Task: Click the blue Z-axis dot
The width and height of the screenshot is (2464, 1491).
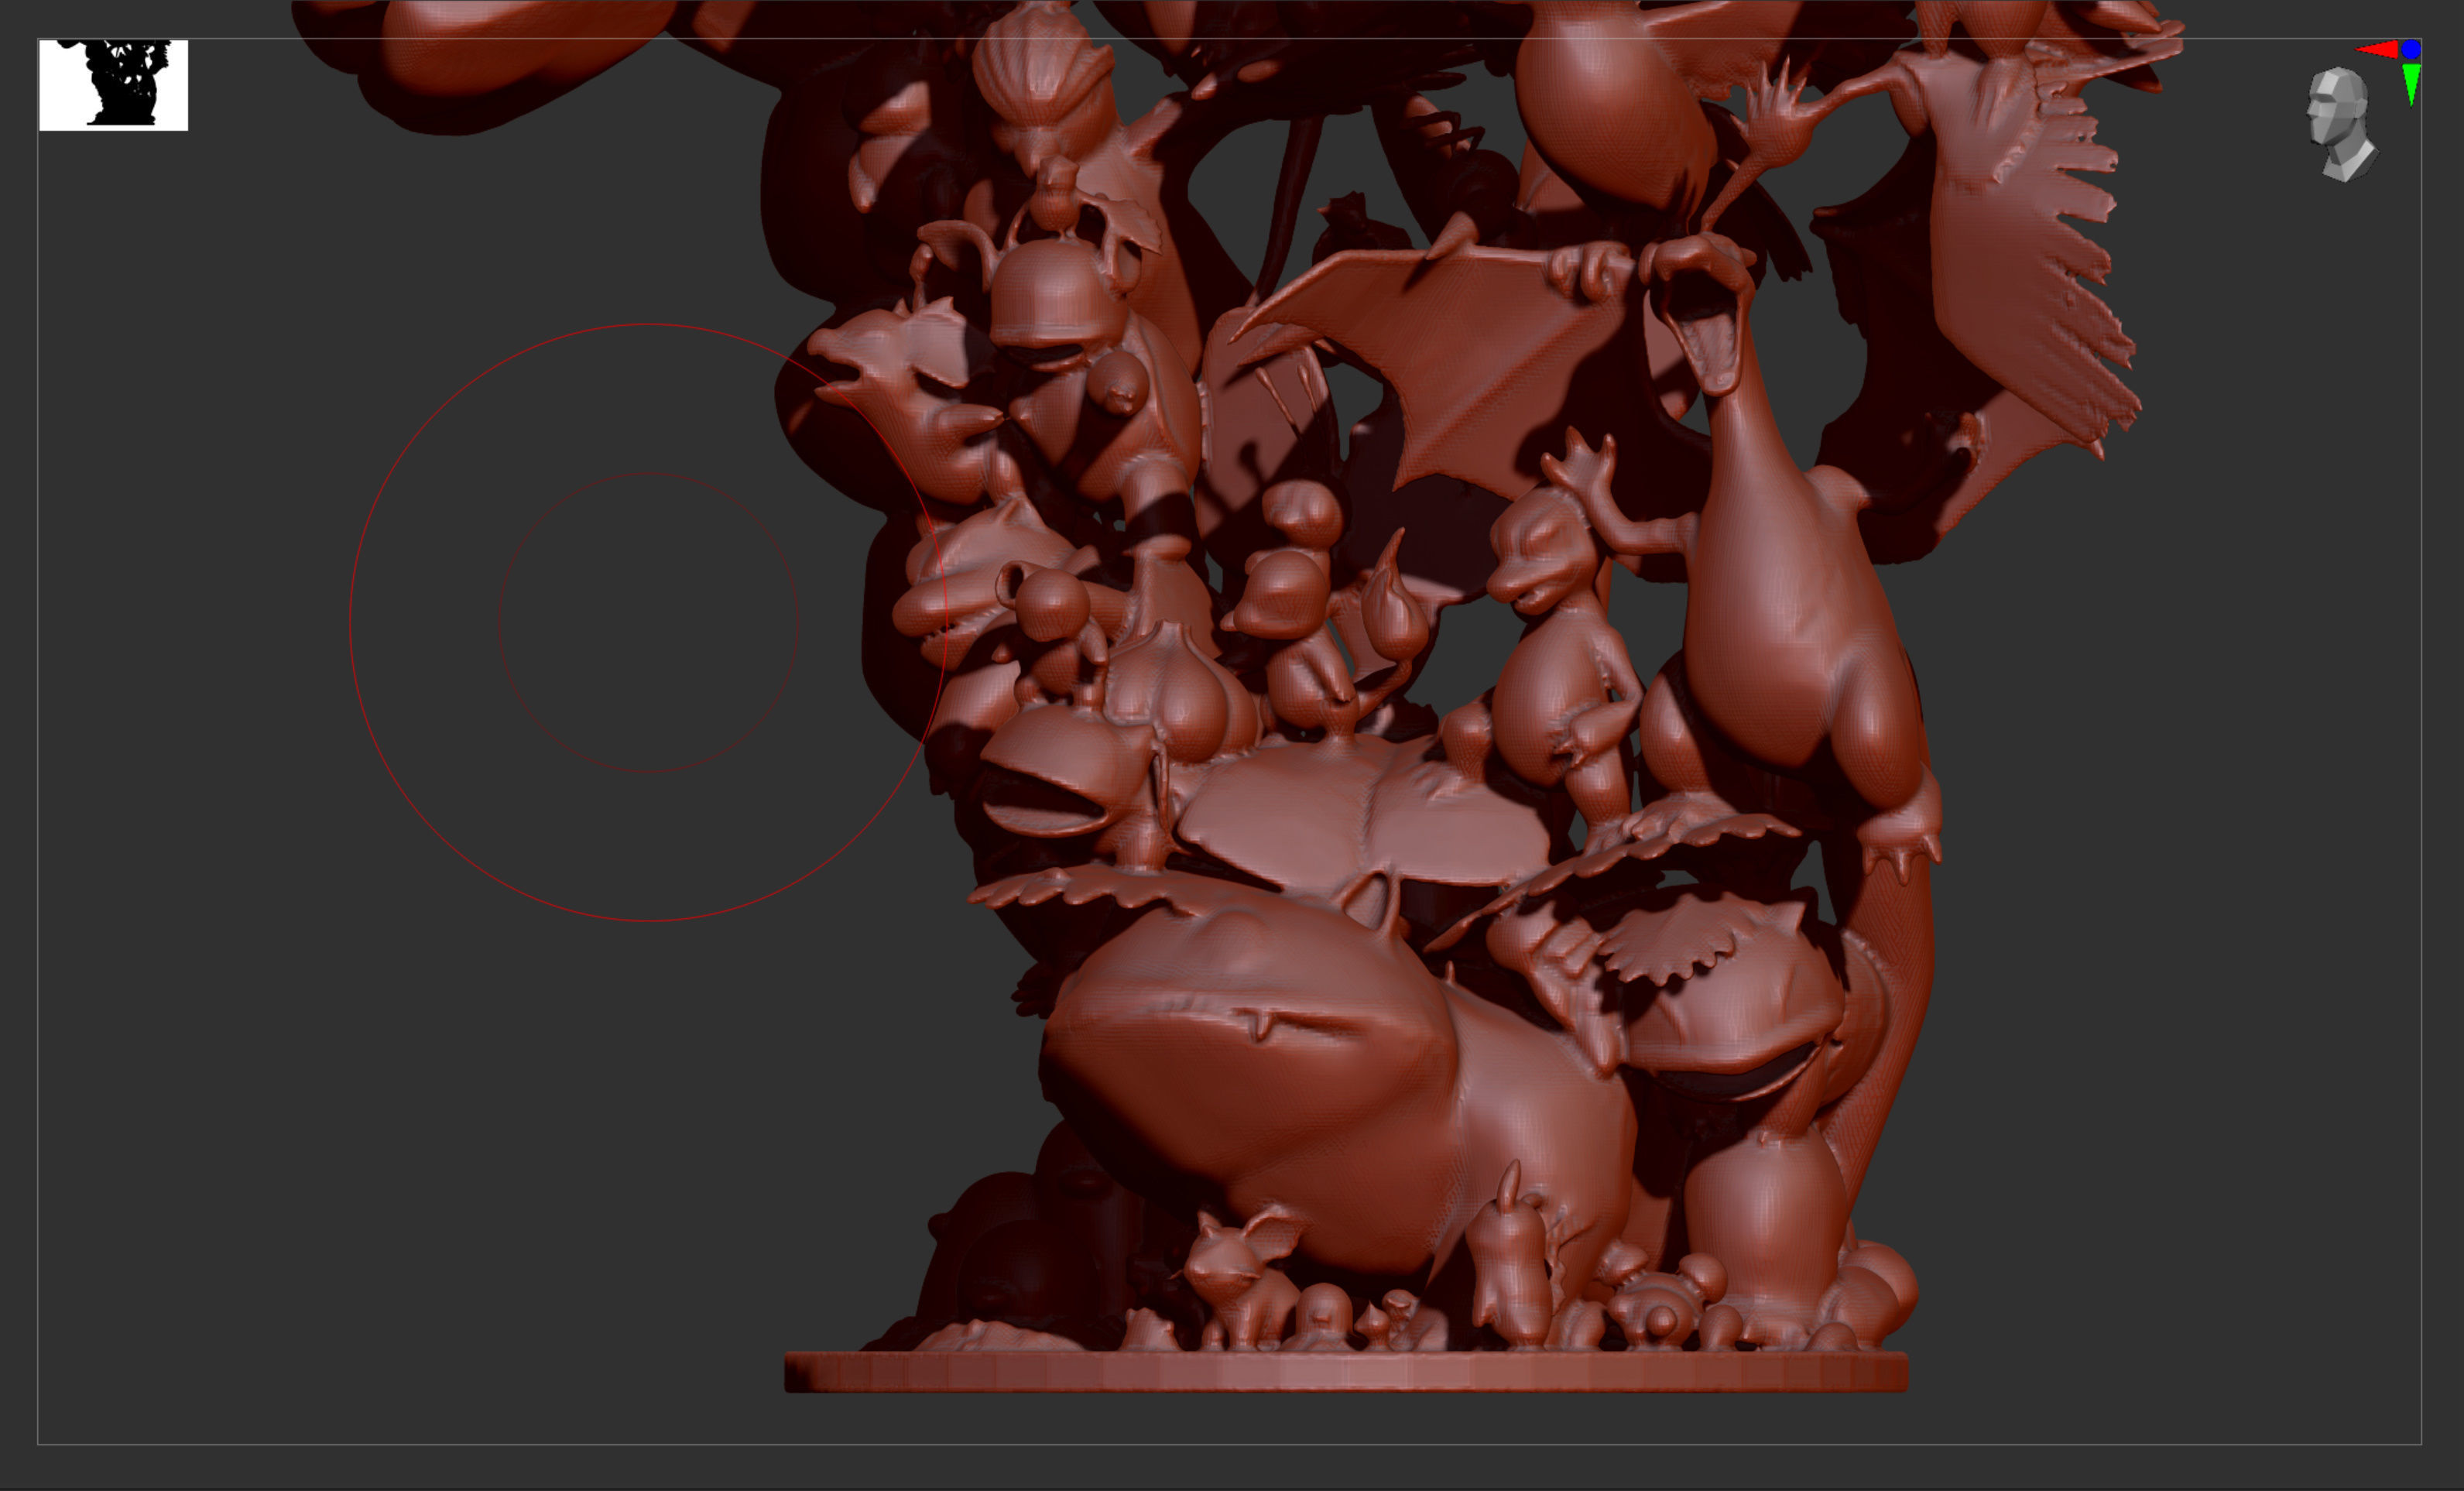Action: (2411, 49)
